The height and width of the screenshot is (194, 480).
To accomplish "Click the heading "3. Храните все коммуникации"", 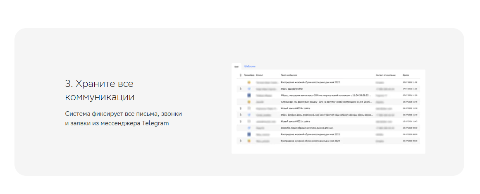I will point(100,91).
